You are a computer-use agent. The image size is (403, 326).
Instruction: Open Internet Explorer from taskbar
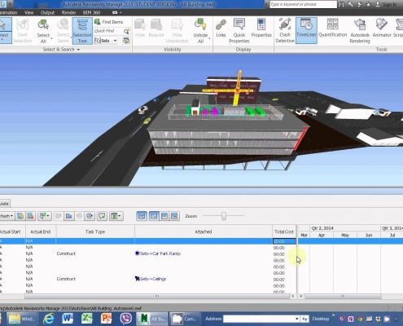pyautogui.click(x=49, y=319)
